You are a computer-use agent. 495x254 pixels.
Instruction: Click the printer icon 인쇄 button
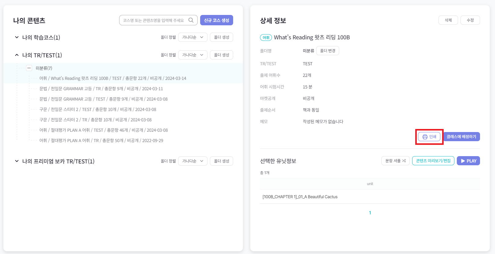429,137
